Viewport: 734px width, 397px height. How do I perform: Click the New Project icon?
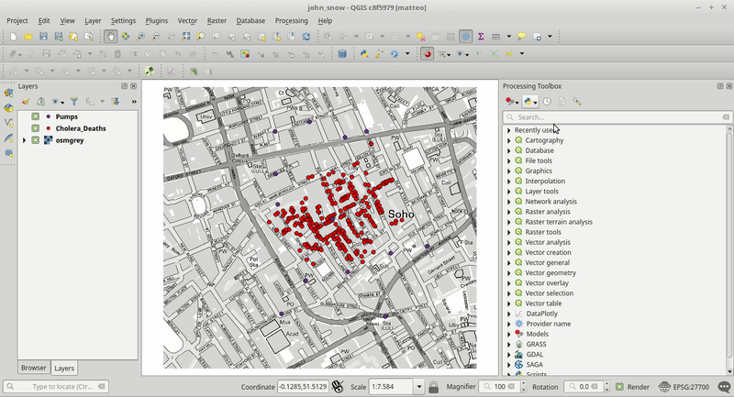coord(13,37)
